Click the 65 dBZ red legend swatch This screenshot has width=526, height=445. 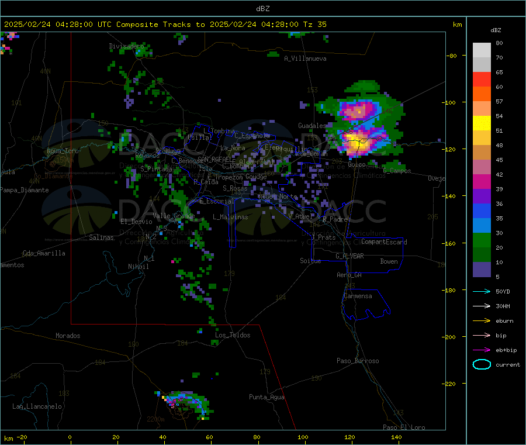(482, 79)
